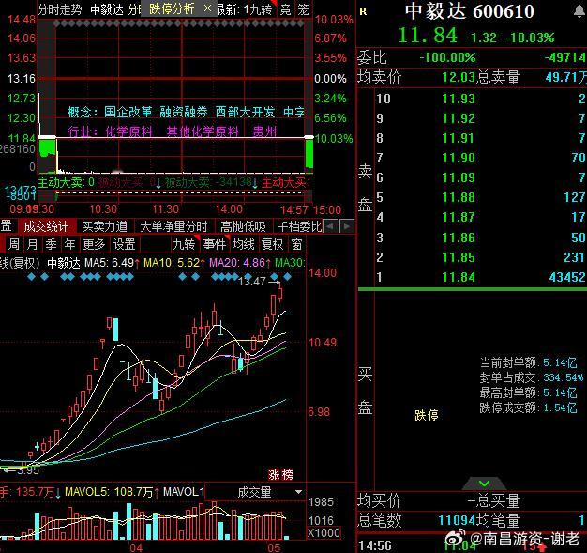Image resolution: width=587 pixels, height=553 pixels.
Task: Open the 高抛低吸 tab
Action: pyautogui.click(x=243, y=226)
